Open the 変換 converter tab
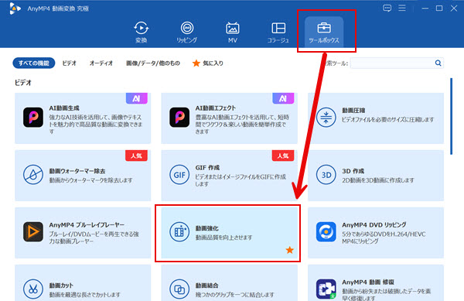Viewport: 464px width, 301px height. coord(142,32)
